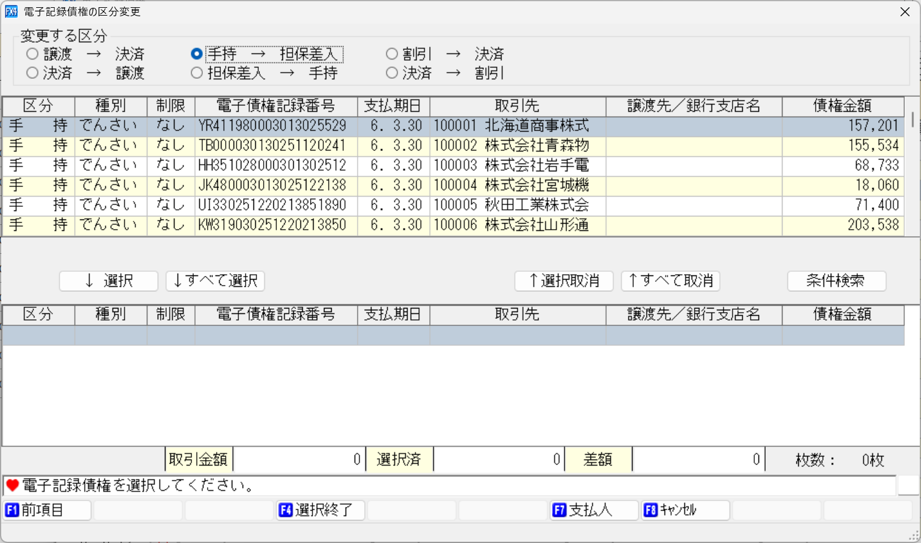Open the 条件検索 search dialog
This screenshot has height=543, width=921.
[837, 281]
